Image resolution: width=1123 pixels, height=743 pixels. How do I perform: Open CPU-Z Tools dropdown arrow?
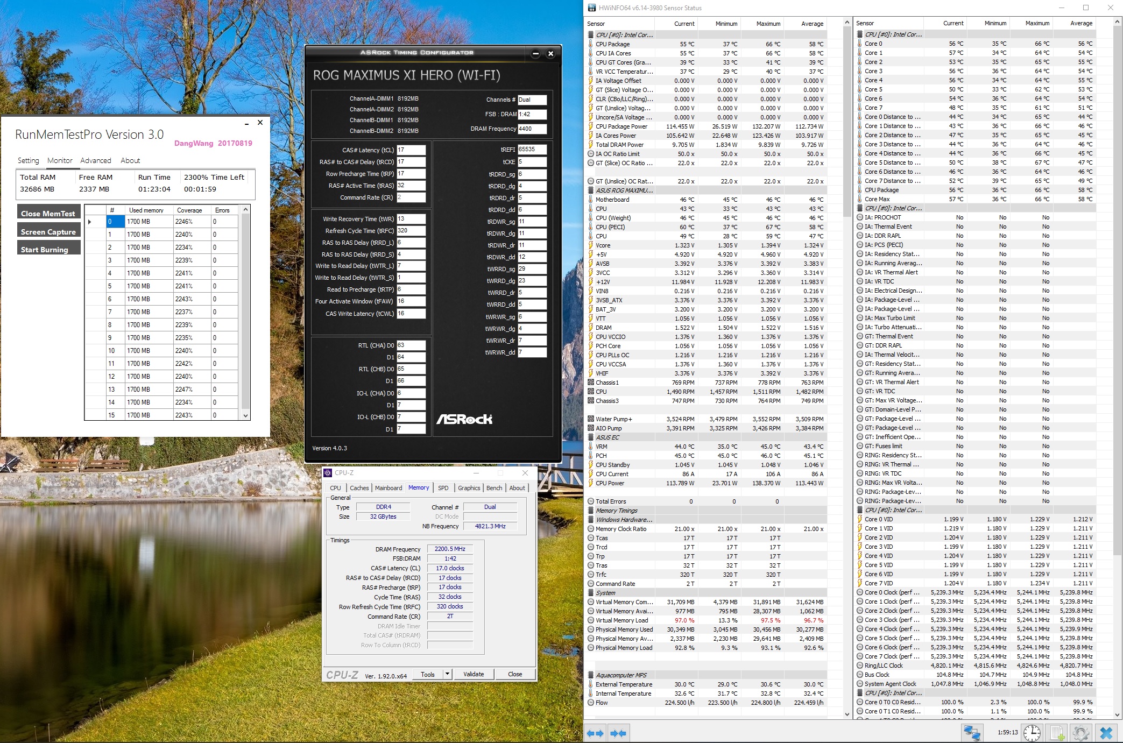coord(447,674)
